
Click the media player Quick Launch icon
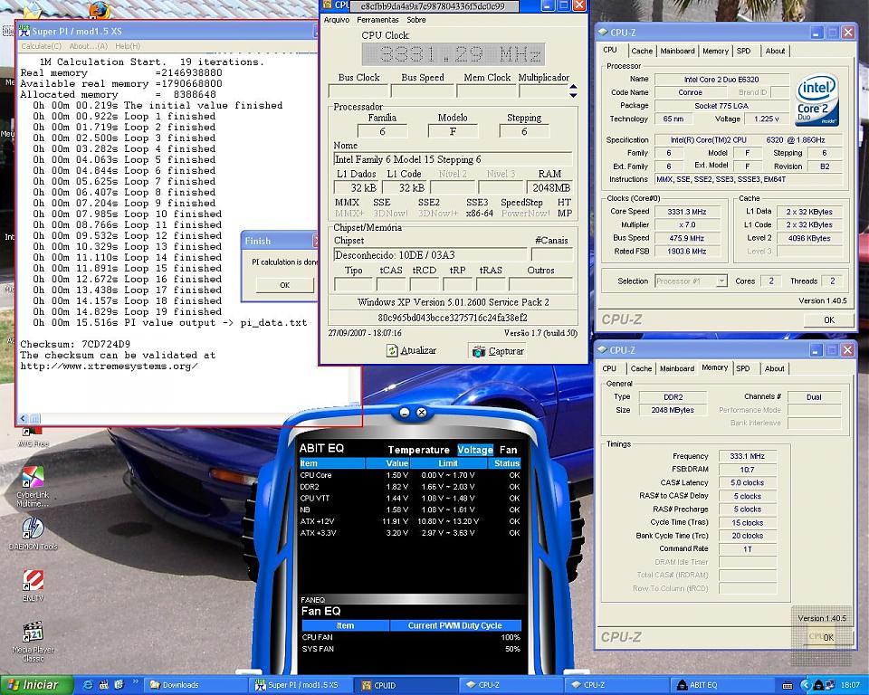click(103, 685)
